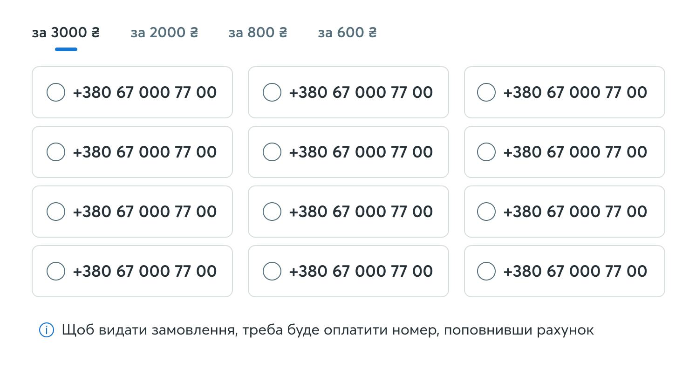
Task: Select radio button in third row, right column
Action: 486,212
